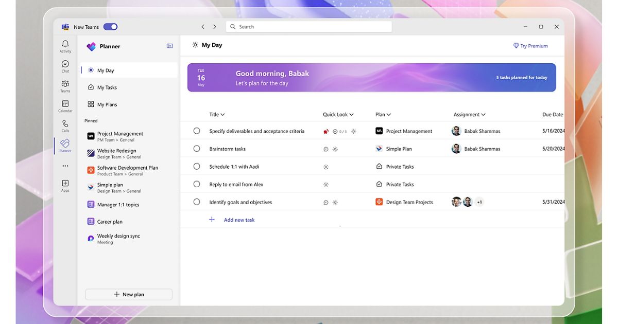Mark 'Brainstorm tasks' as complete
This screenshot has width=618, height=324.
point(197,149)
